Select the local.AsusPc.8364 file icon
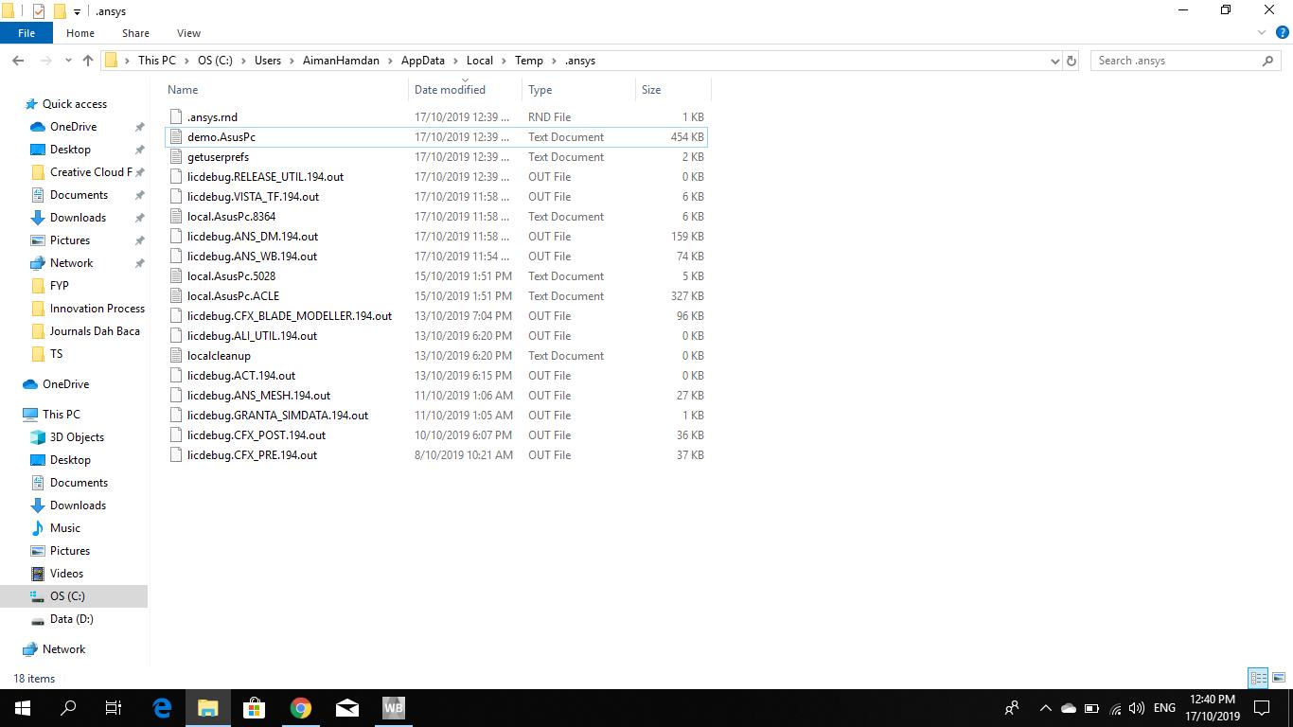Viewport: 1293px width, 727px height. [175, 217]
